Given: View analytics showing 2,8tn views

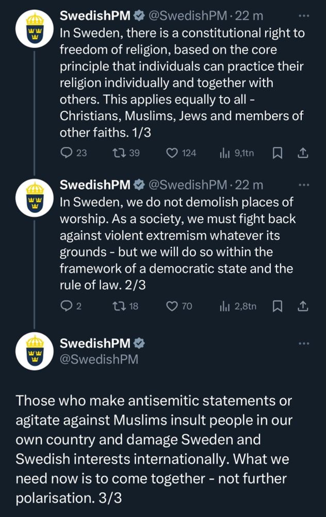Looking at the screenshot, I should click(x=238, y=306).
